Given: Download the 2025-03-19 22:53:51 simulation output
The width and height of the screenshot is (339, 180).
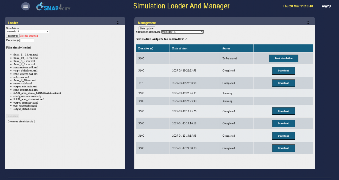Looking at the screenshot, I should coord(283,71).
